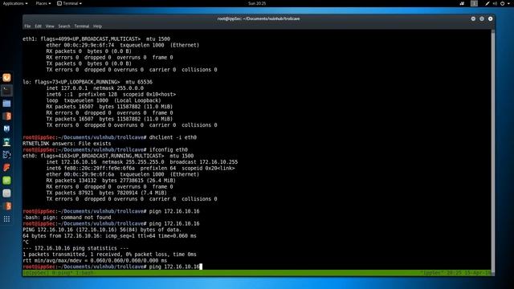
Task: Launch Metasploit blue M dock icon
Action: tap(6, 129)
